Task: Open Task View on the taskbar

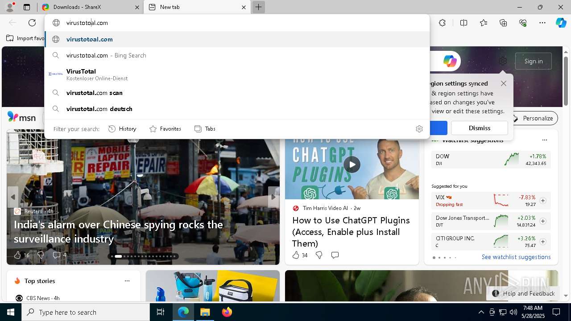Action: pos(161,312)
